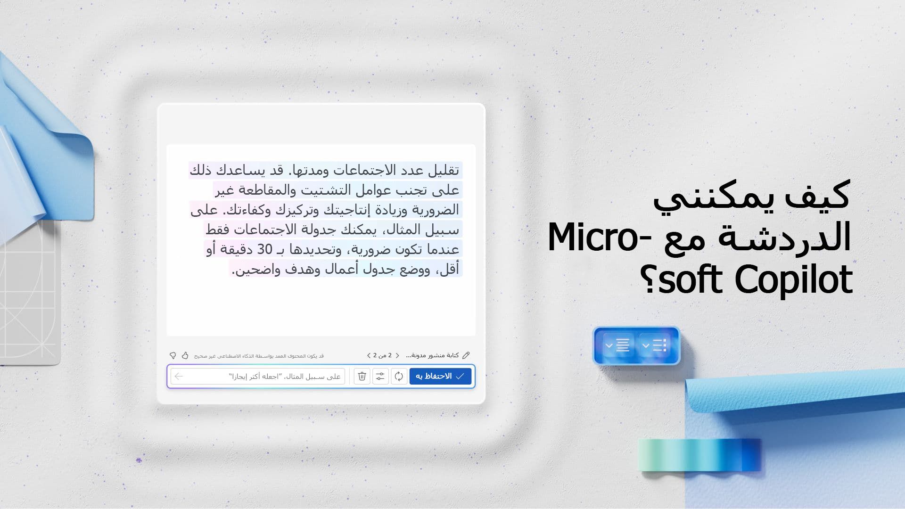The width and height of the screenshot is (905, 509).
Task: Click the regenerate response icon
Action: (399, 376)
